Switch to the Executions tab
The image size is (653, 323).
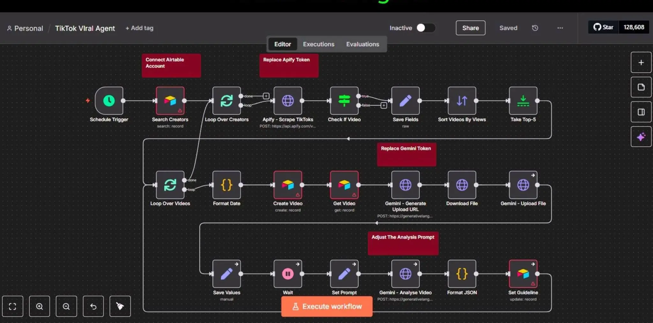pos(319,44)
